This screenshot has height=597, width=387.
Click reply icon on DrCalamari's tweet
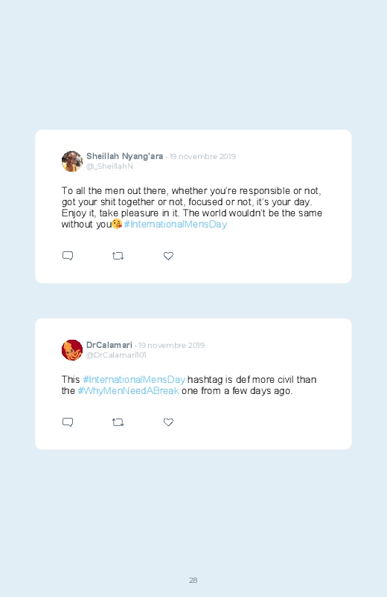click(x=68, y=422)
